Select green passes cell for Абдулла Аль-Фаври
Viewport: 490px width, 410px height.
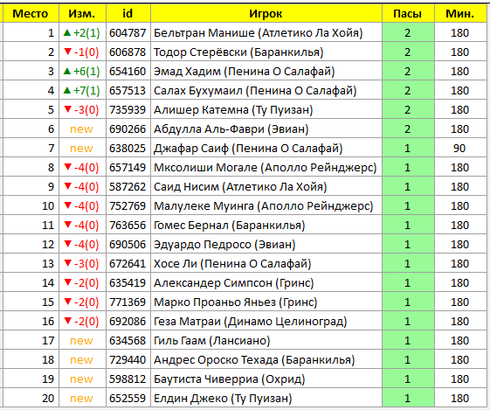[408, 129]
